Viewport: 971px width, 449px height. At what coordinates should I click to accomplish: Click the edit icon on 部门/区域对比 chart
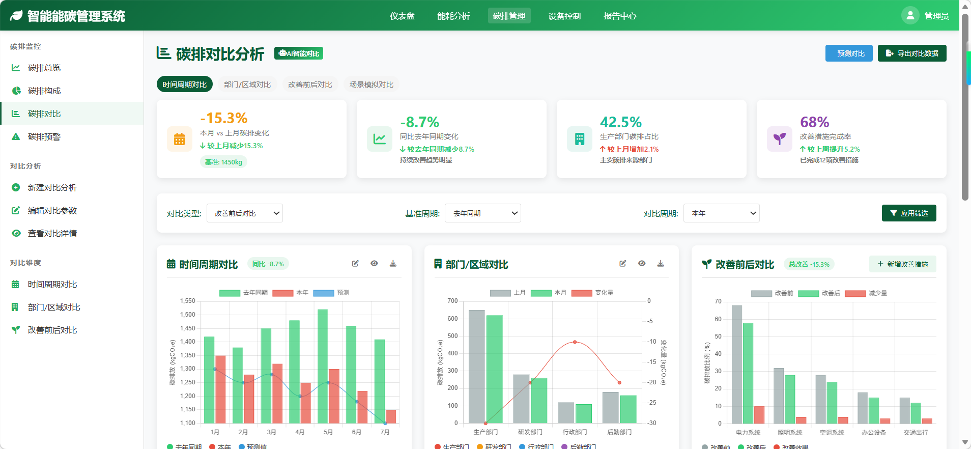(x=622, y=264)
